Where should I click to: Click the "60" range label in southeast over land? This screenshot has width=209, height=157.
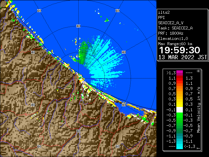[x=118, y=147]
